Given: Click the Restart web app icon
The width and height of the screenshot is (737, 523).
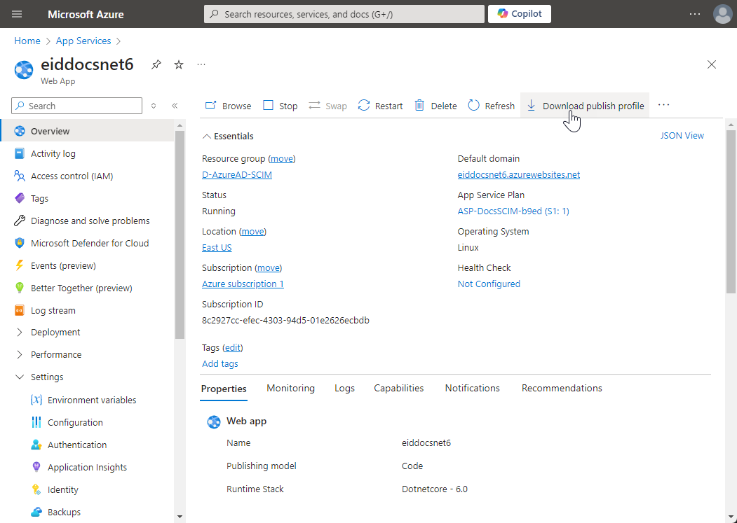Looking at the screenshot, I should tap(364, 106).
